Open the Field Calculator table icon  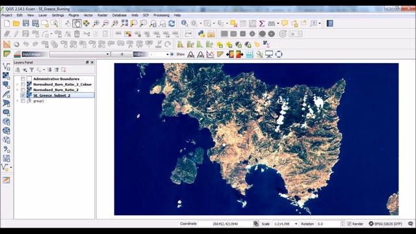point(252,23)
